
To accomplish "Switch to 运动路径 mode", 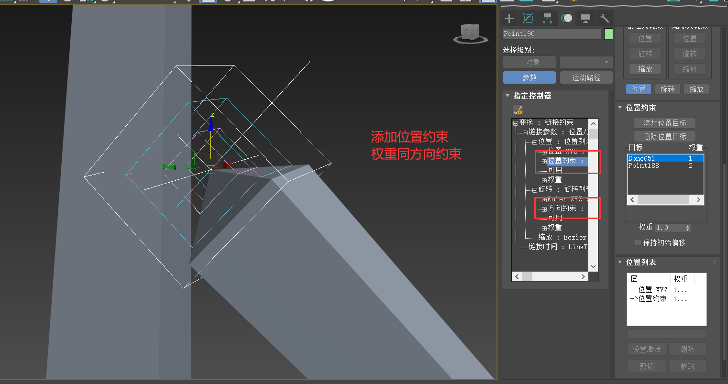I will coord(586,77).
